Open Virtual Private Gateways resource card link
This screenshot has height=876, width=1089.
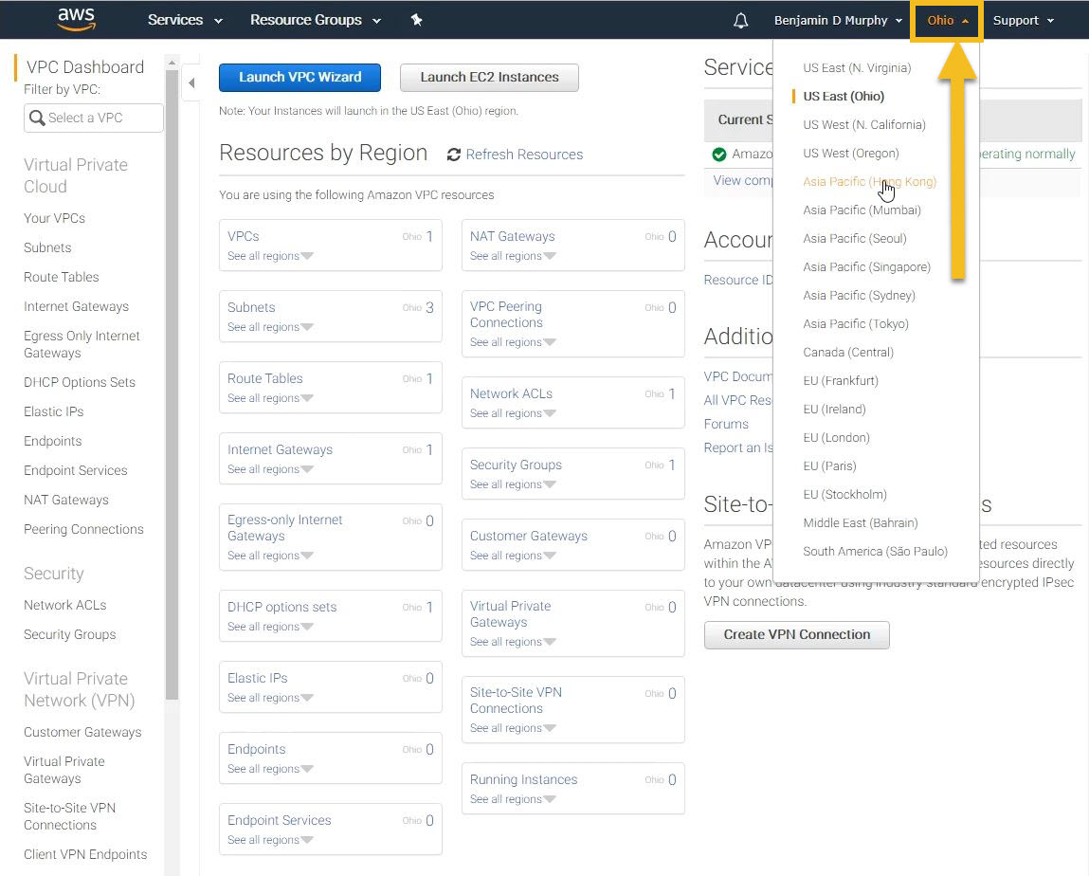511,614
